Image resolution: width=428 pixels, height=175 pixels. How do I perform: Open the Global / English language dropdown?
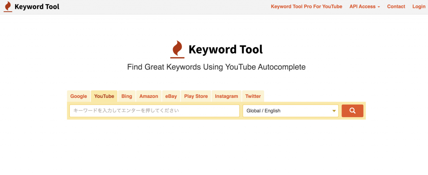(290, 111)
